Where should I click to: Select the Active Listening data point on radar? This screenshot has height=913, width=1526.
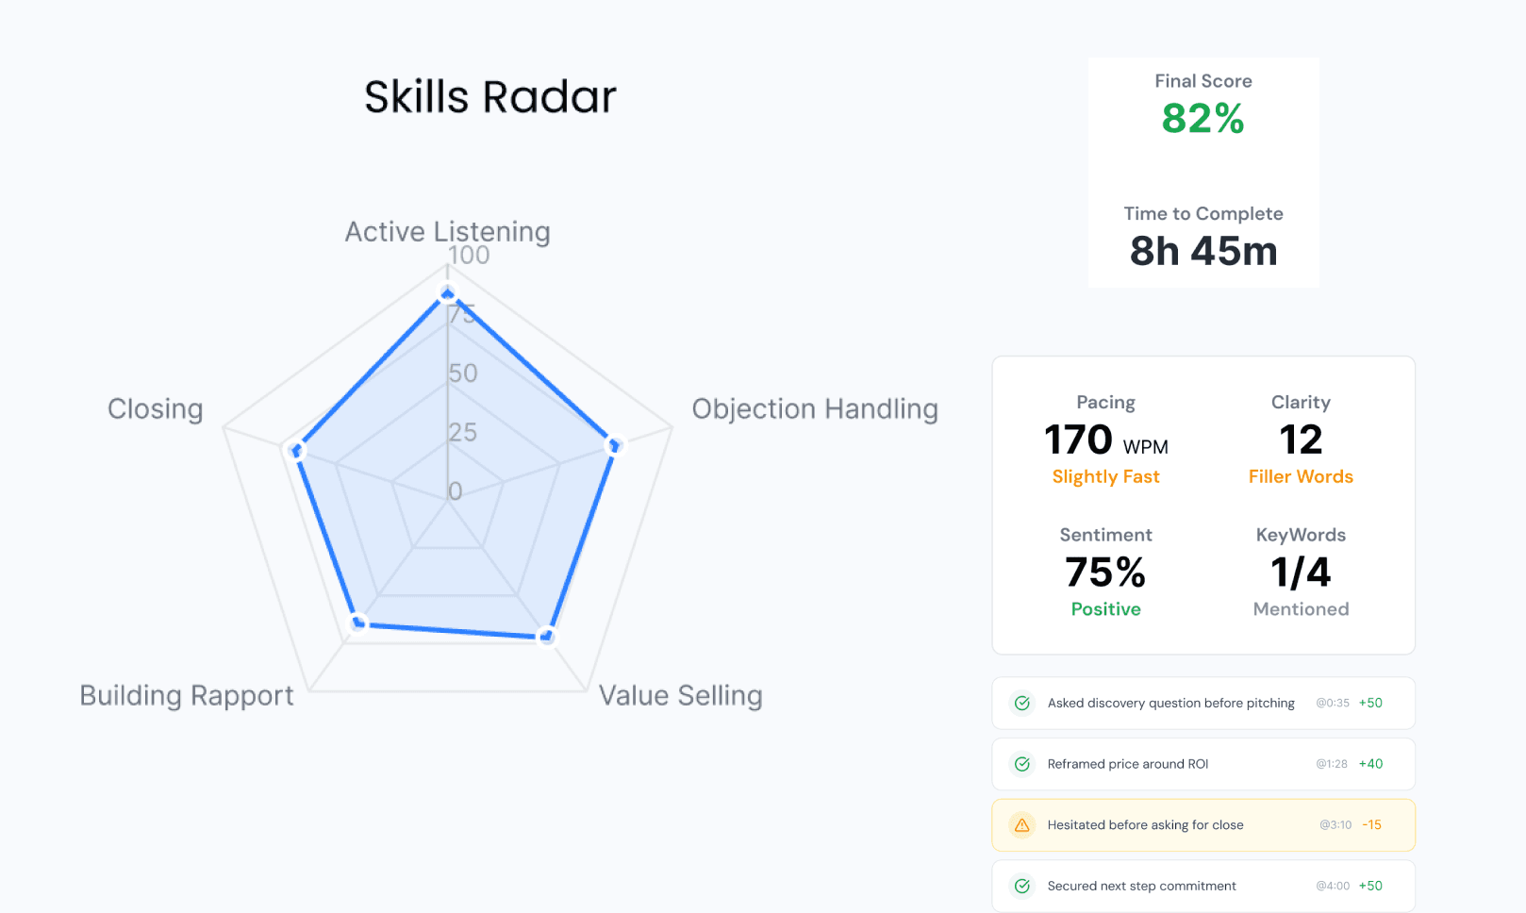448,293
